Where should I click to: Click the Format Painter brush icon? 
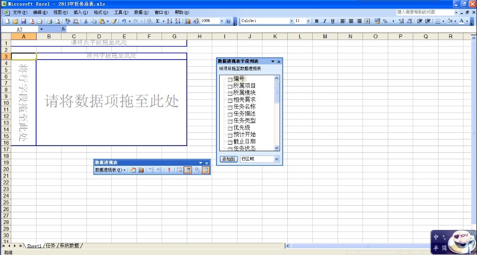[114, 21]
